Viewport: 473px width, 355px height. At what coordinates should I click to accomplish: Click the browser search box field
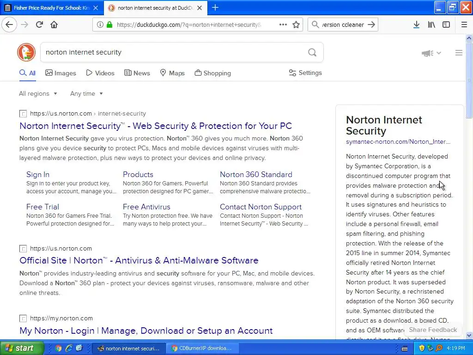point(343,25)
